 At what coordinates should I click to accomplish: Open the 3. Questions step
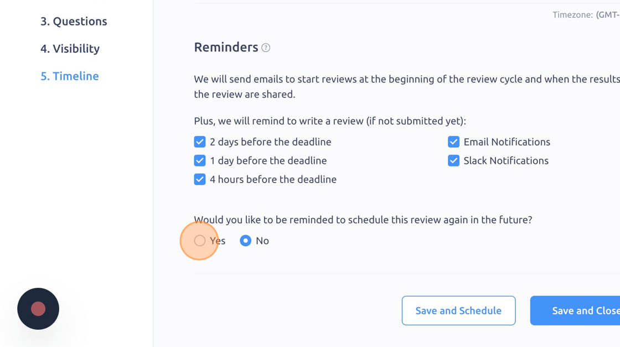point(74,22)
